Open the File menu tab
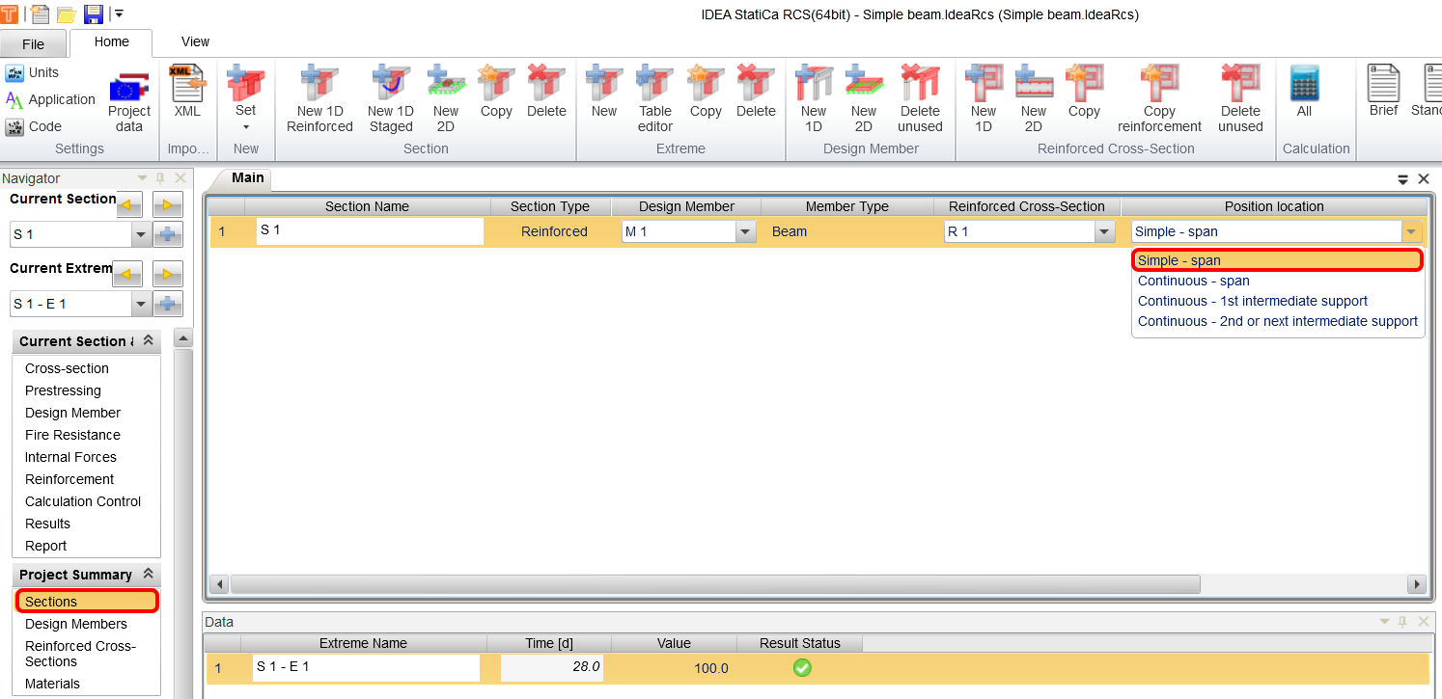Screen dimensions: 1442x699 tap(33, 44)
